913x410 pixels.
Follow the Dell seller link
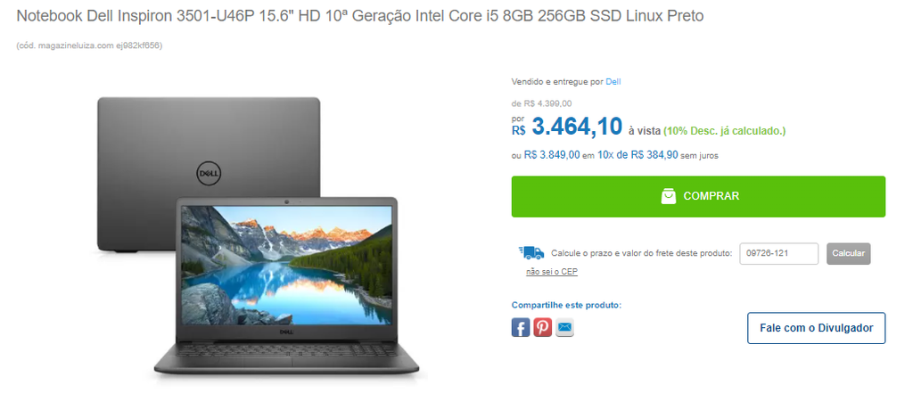[x=613, y=82]
